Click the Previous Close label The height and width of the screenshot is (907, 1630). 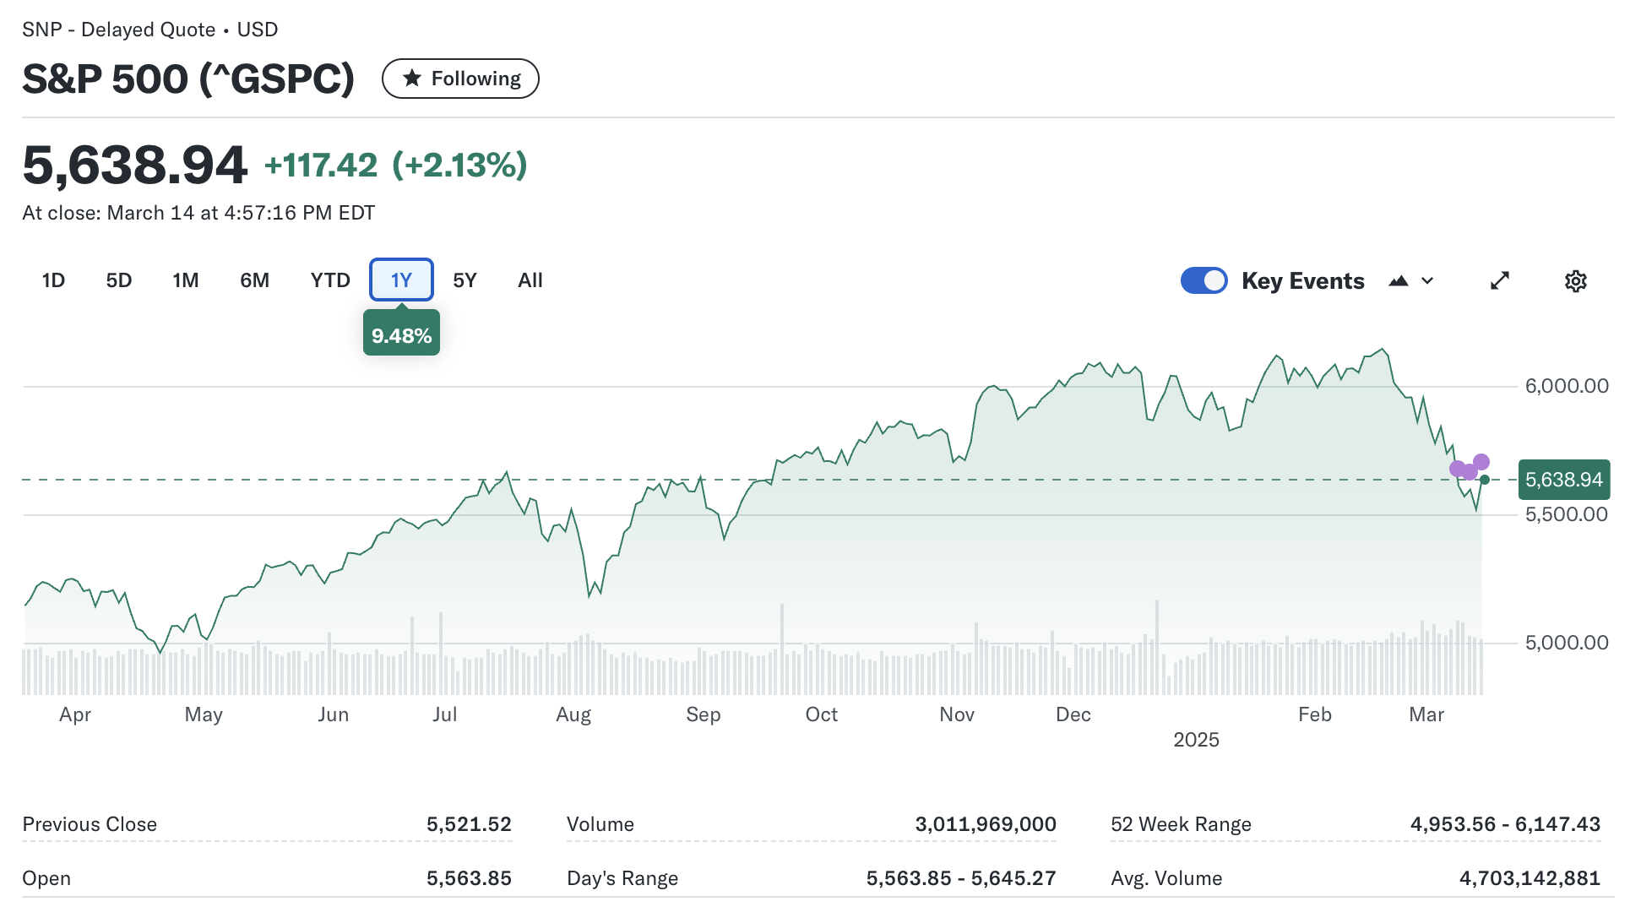[90, 824]
